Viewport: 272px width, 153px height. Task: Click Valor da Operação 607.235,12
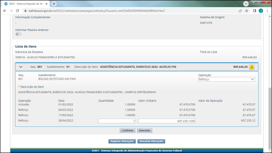coord(248,121)
